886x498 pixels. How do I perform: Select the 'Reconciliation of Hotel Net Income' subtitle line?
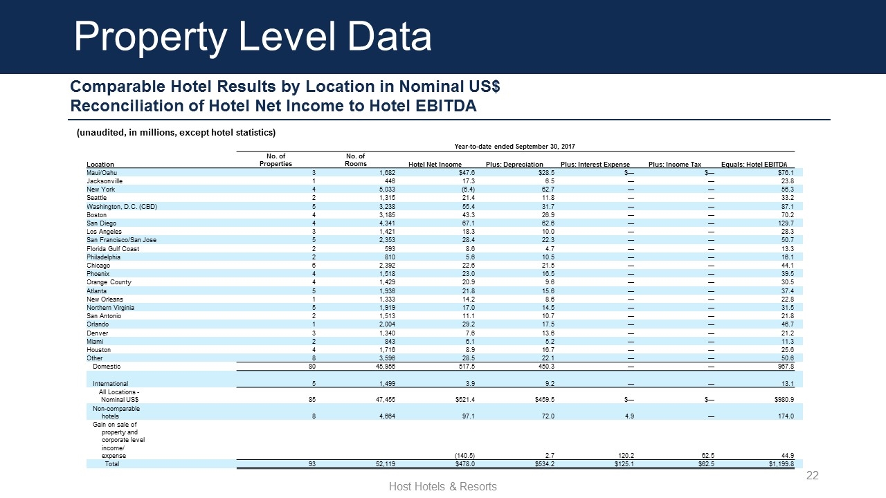[x=273, y=107]
